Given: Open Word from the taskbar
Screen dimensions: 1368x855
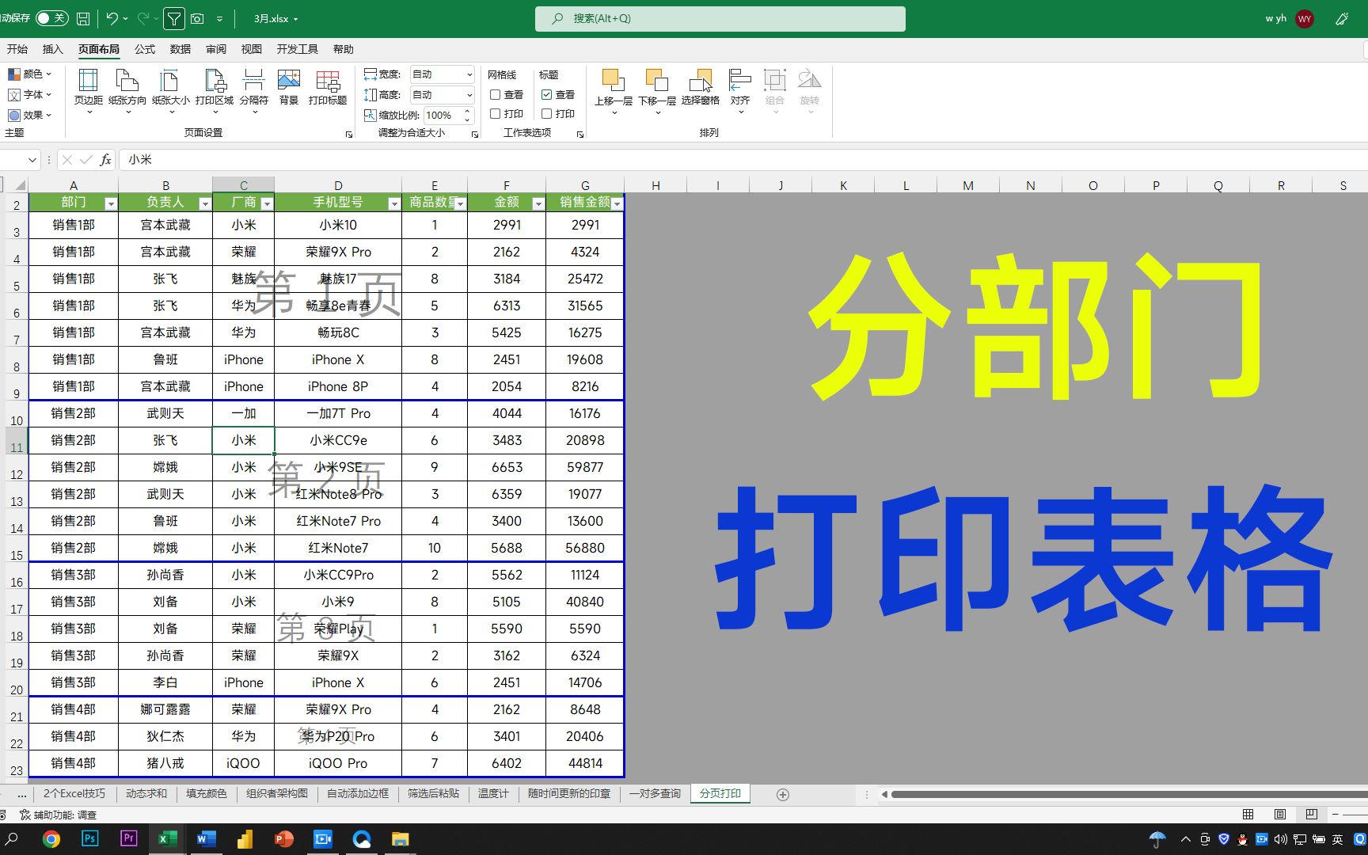Looking at the screenshot, I should [207, 838].
